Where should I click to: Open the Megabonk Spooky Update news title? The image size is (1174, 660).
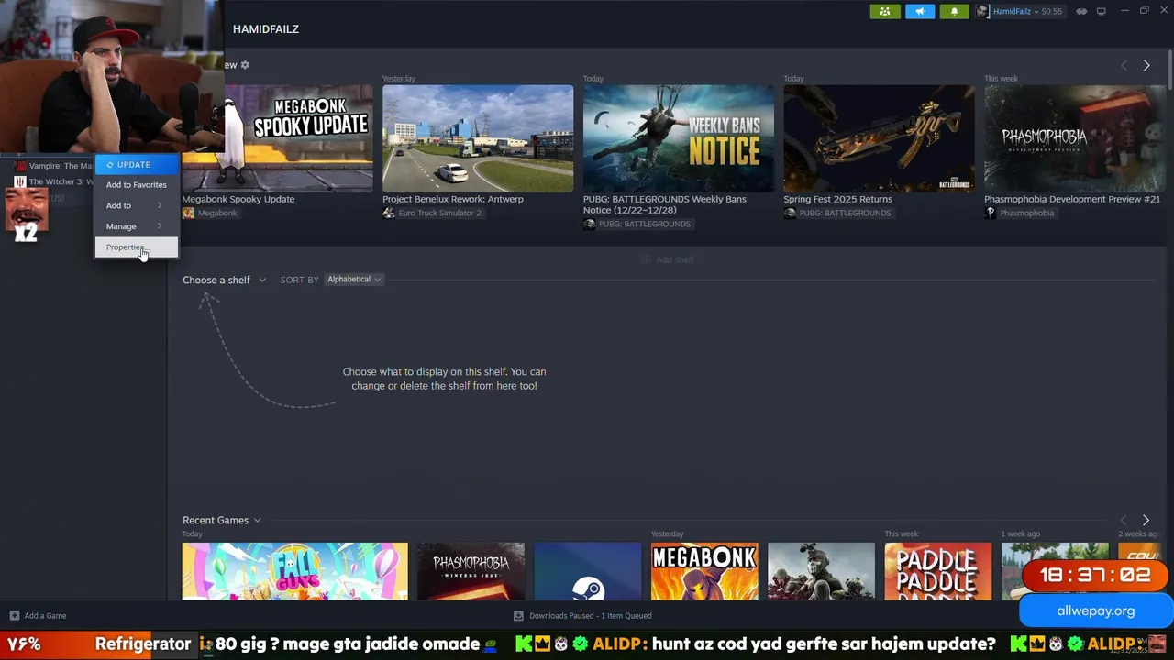coord(238,199)
